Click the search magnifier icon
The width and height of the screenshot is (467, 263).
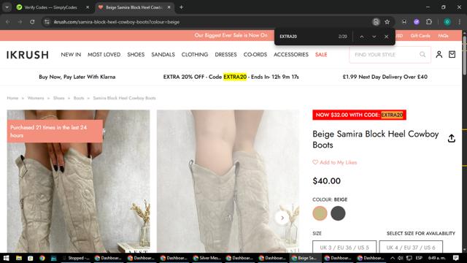[422, 55]
